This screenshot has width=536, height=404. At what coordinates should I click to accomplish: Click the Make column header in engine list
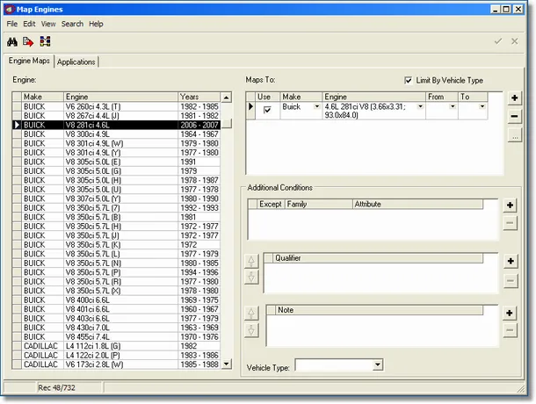pos(43,97)
